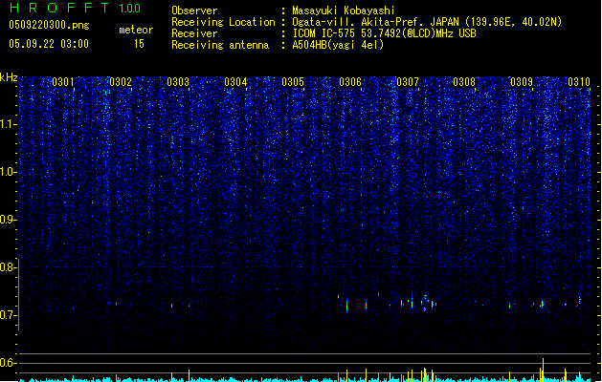Click the date stamp 05.09.22 03:00
The width and height of the screenshot is (602, 382).
pyautogui.click(x=49, y=44)
